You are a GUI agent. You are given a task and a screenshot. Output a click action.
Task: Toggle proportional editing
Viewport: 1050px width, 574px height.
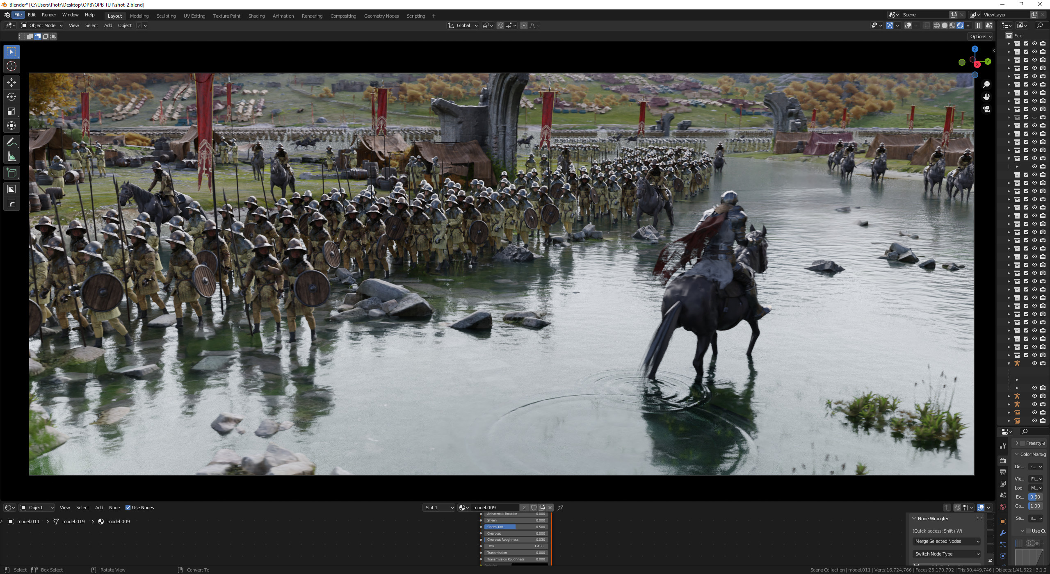point(524,25)
